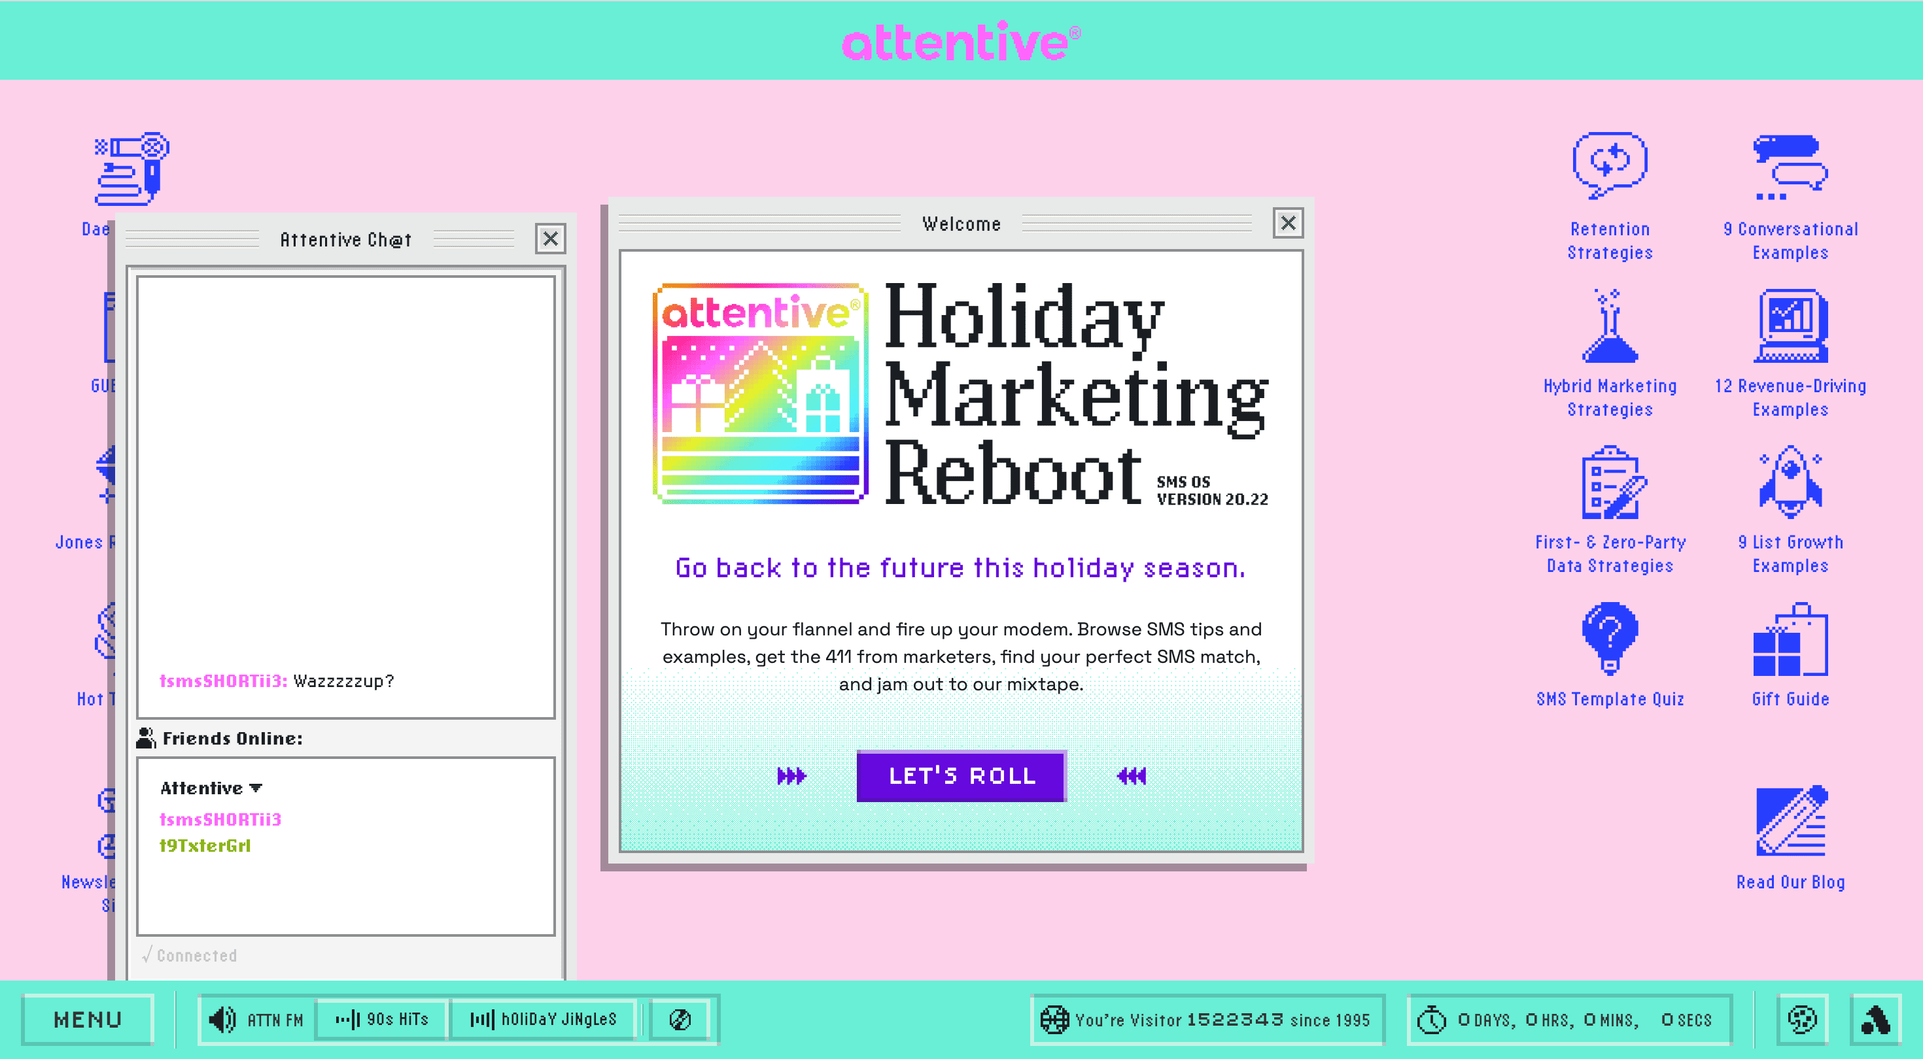Open the 9 Conversational Examples chat icon
Viewport: 1923px width, 1059px height.
pyautogui.click(x=1790, y=167)
